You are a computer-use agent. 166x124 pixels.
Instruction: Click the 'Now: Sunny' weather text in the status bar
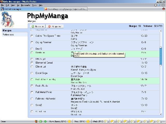click(58, 121)
